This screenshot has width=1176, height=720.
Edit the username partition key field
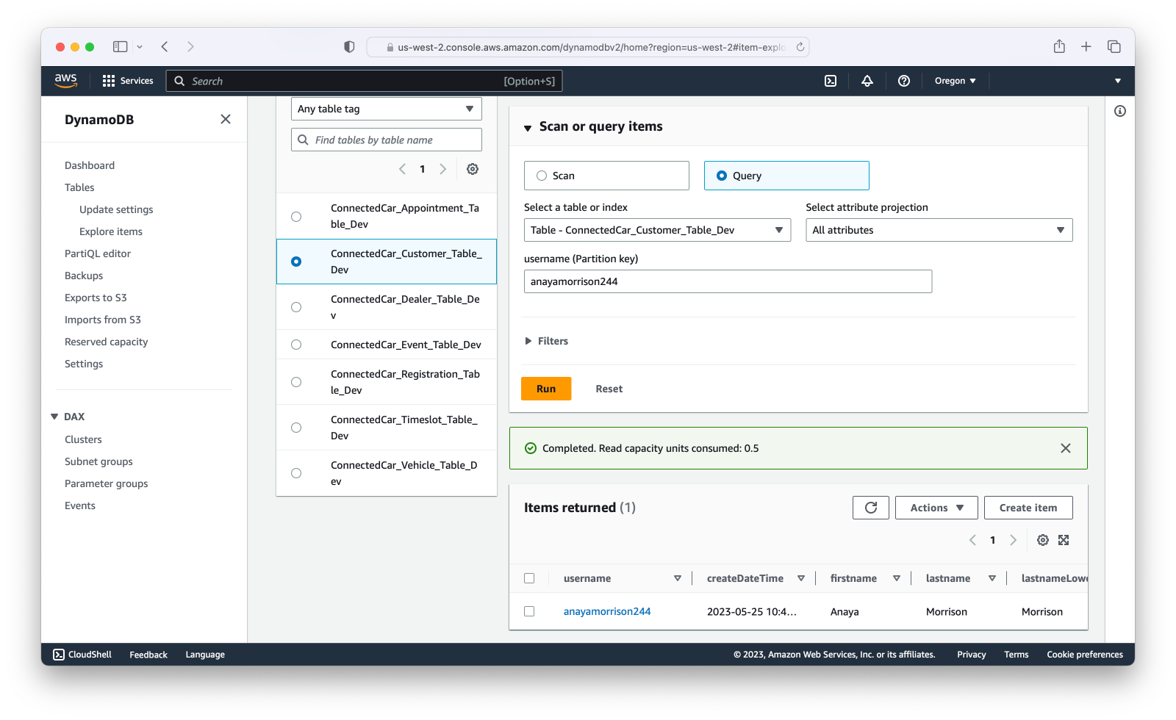click(728, 281)
